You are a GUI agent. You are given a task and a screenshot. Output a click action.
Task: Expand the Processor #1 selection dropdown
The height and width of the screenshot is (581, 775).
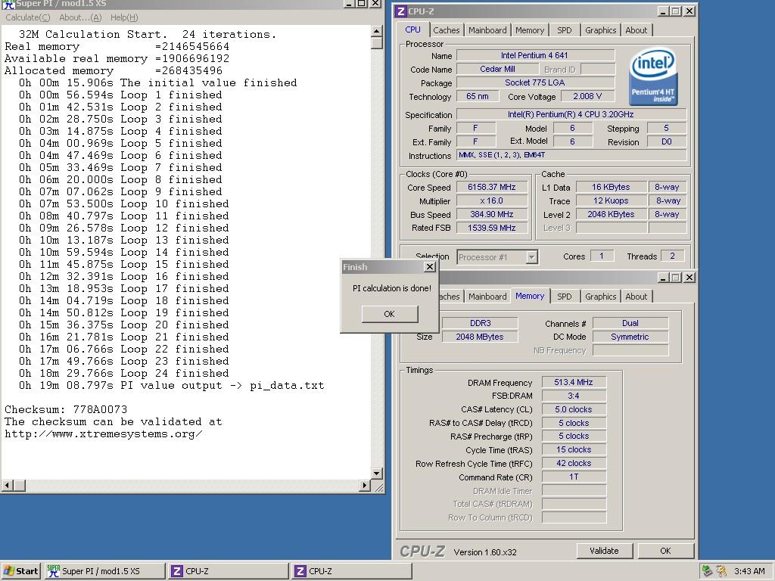[531, 257]
